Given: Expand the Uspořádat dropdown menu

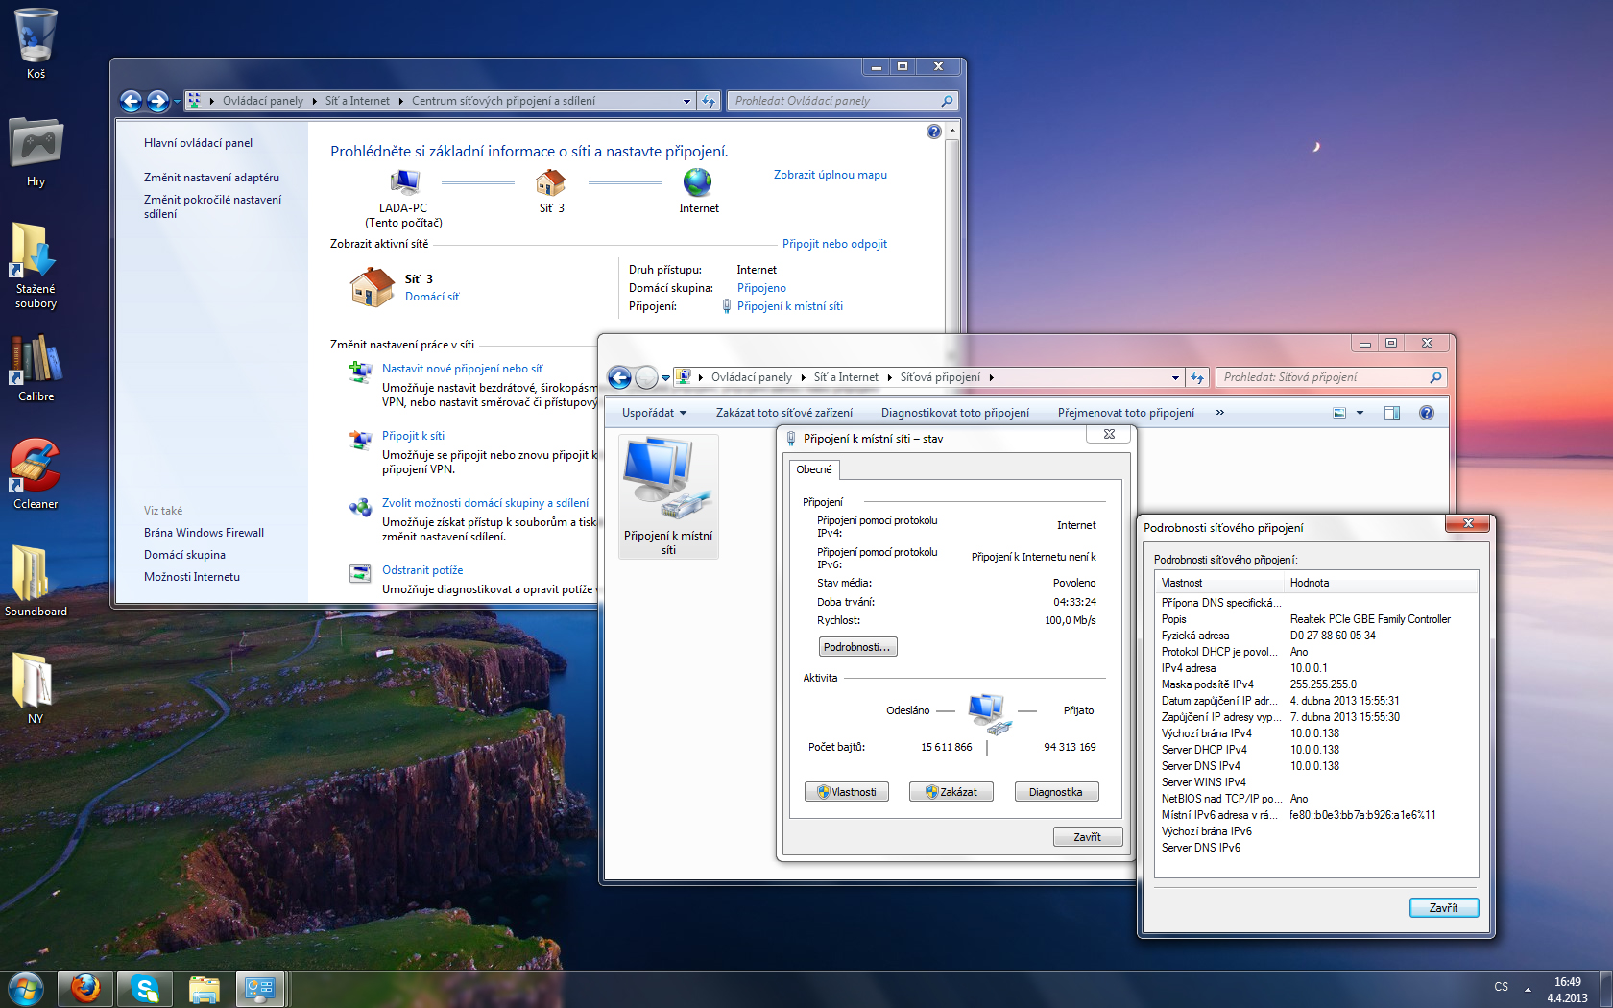Looking at the screenshot, I should point(654,413).
